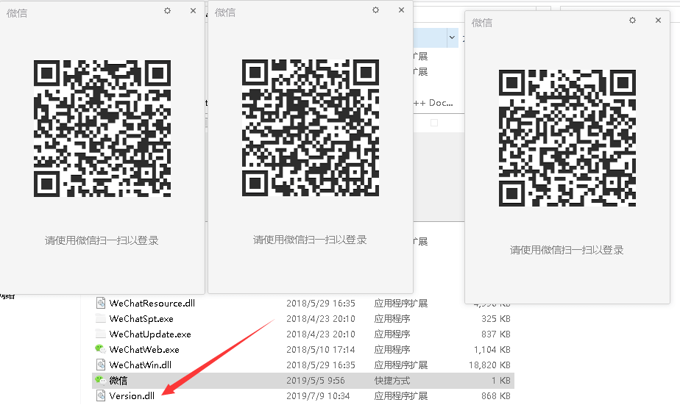This screenshot has height=405, width=680.
Task: Click size 1,104 KB of WeChatWeb.exe
Action: click(x=492, y=350)
